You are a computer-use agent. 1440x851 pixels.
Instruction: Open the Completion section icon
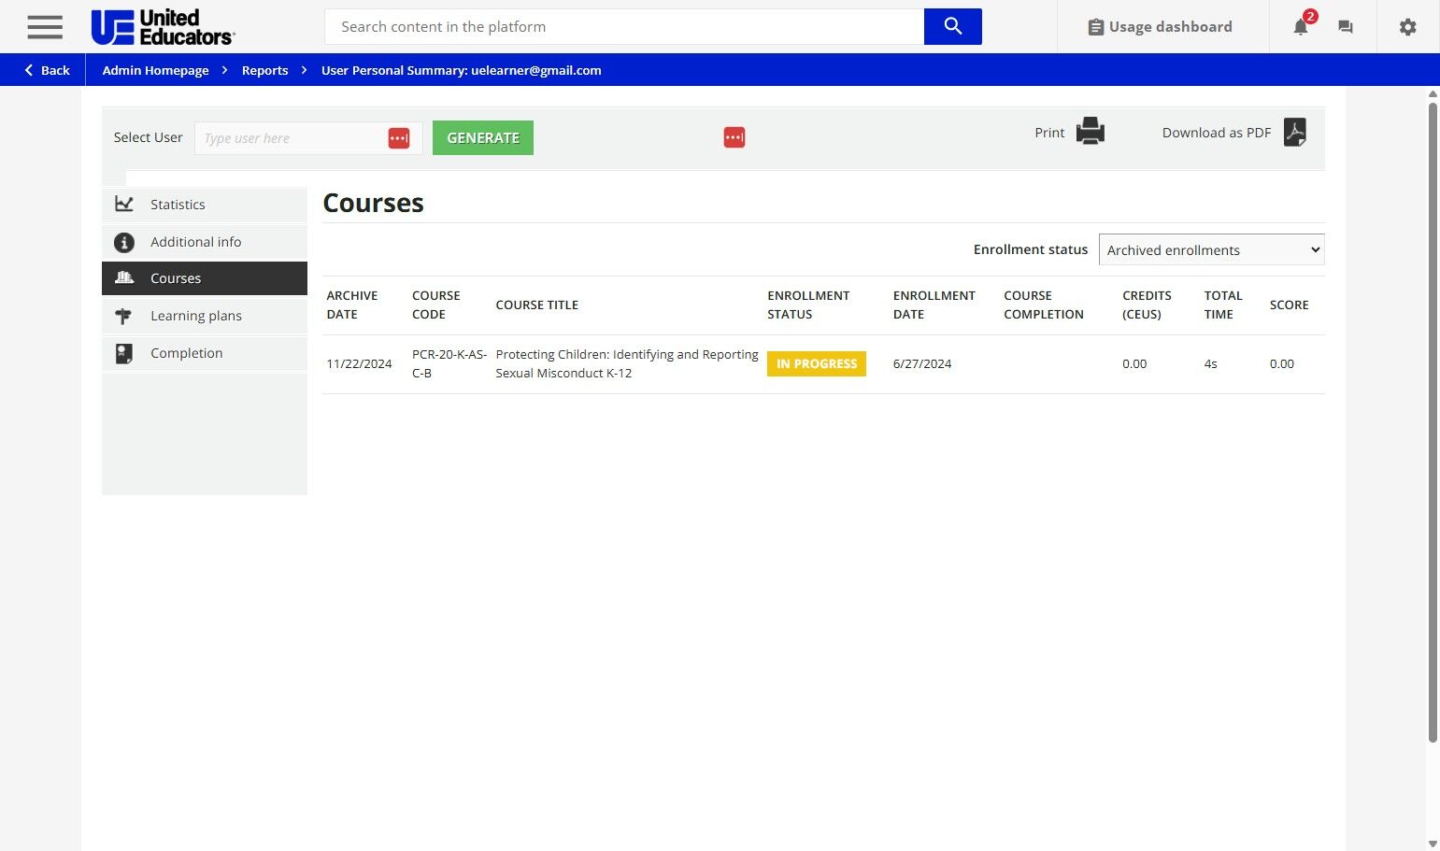click(124, 352)
